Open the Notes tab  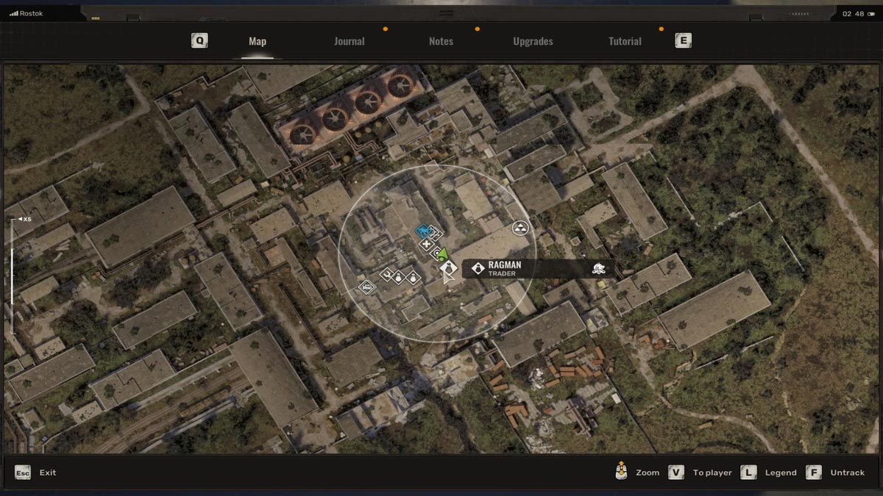441,41
